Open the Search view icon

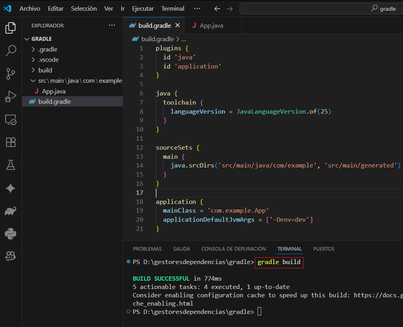11,50
